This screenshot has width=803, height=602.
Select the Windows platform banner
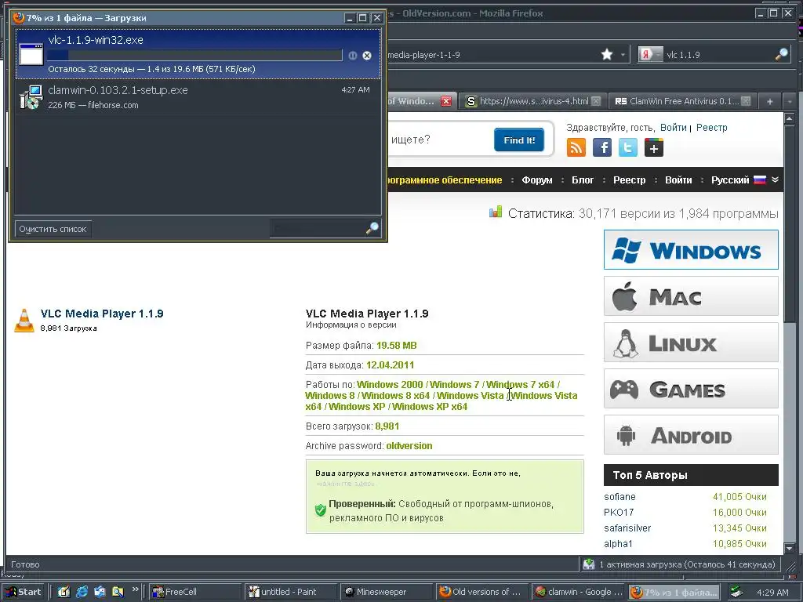pos(691,250)
